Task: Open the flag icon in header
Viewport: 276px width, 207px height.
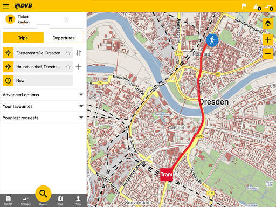Action: click(x=244, y=6)
